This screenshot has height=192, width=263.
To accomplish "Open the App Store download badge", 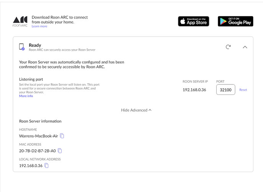I will tap(193, 22).
